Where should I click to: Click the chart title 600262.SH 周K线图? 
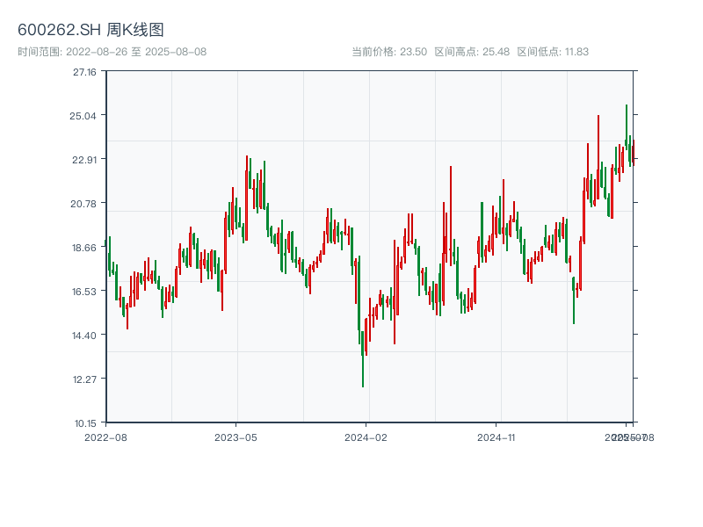91,30
